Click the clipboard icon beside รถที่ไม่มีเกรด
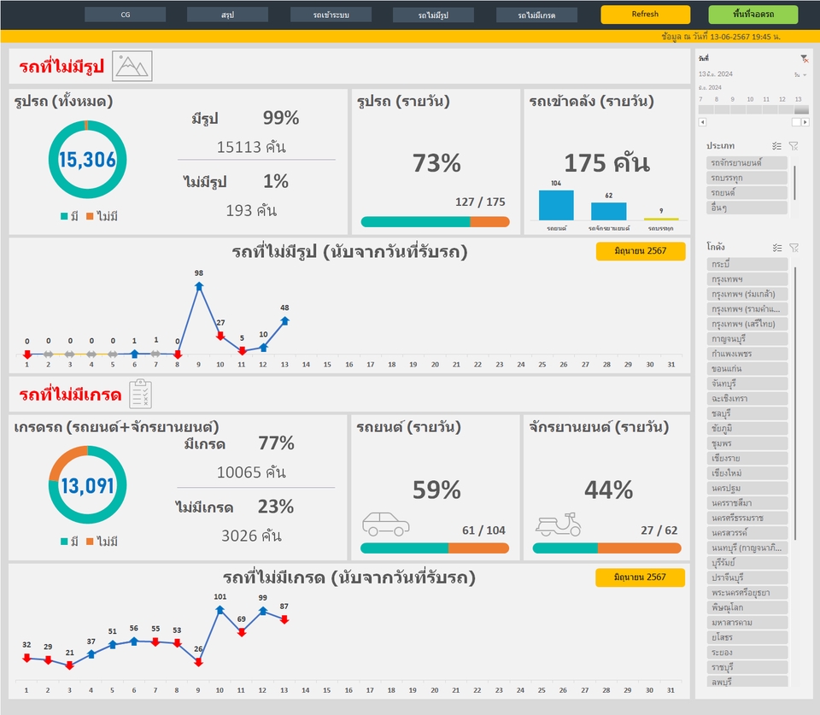Image resolution: width=820 pixels, height=715 pixels. [139, 392]
